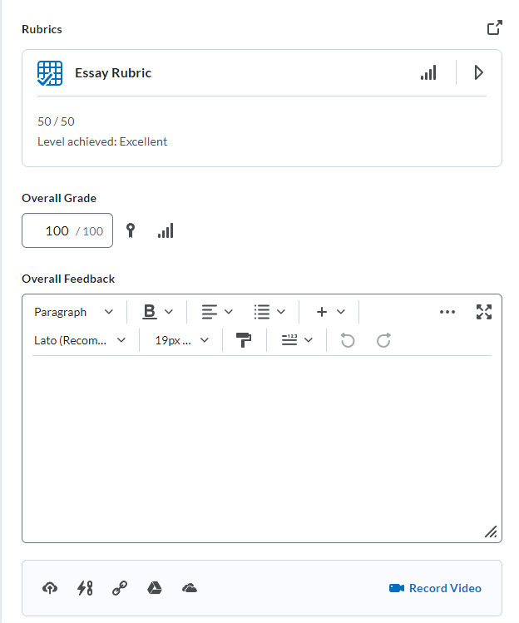Click the Level achieved: Excellent text

tap(102, 142)
